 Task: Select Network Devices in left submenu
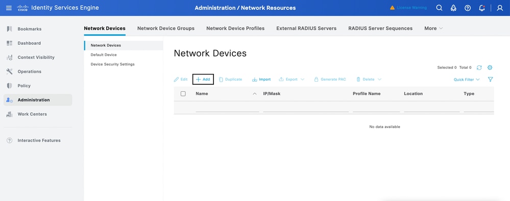pyautogui.click(x=124, y=45)
